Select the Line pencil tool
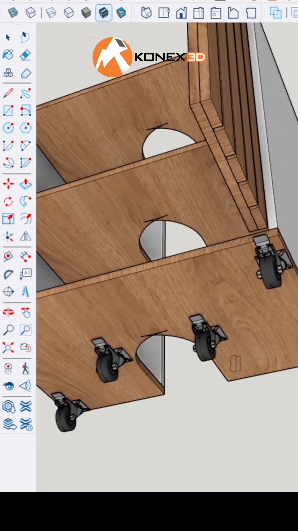Viewport: 298px width, 531px height. coord(8,93)
